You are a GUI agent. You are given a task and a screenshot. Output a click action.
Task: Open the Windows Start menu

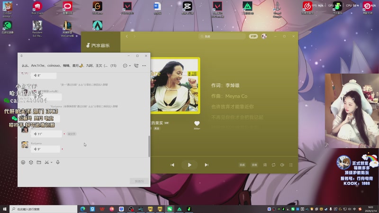[5, 209]
